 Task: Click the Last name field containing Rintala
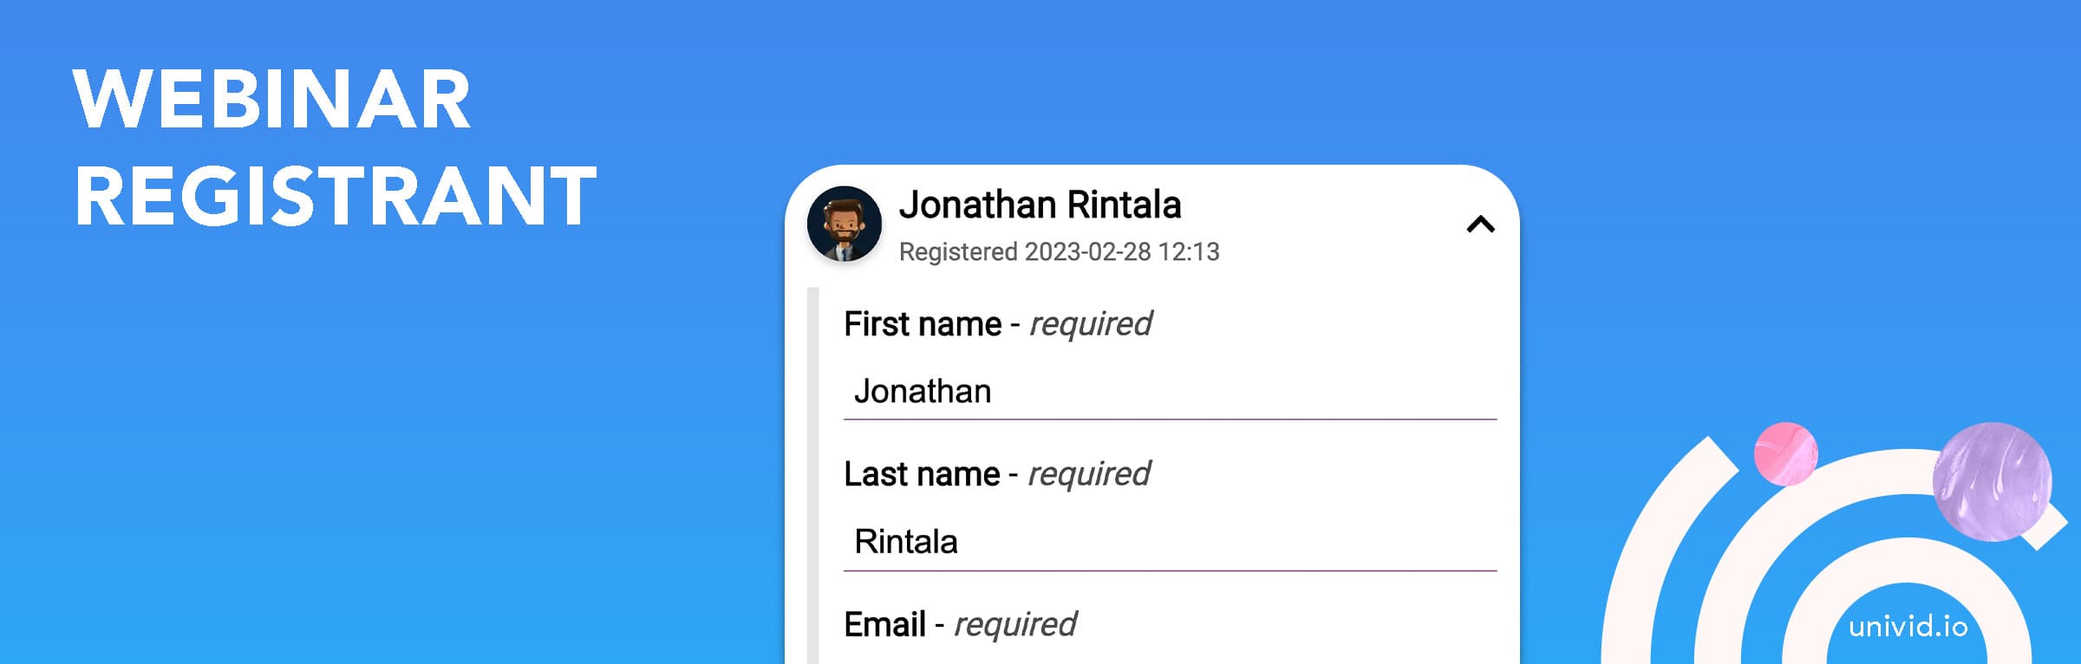(x=1169, y=543)
